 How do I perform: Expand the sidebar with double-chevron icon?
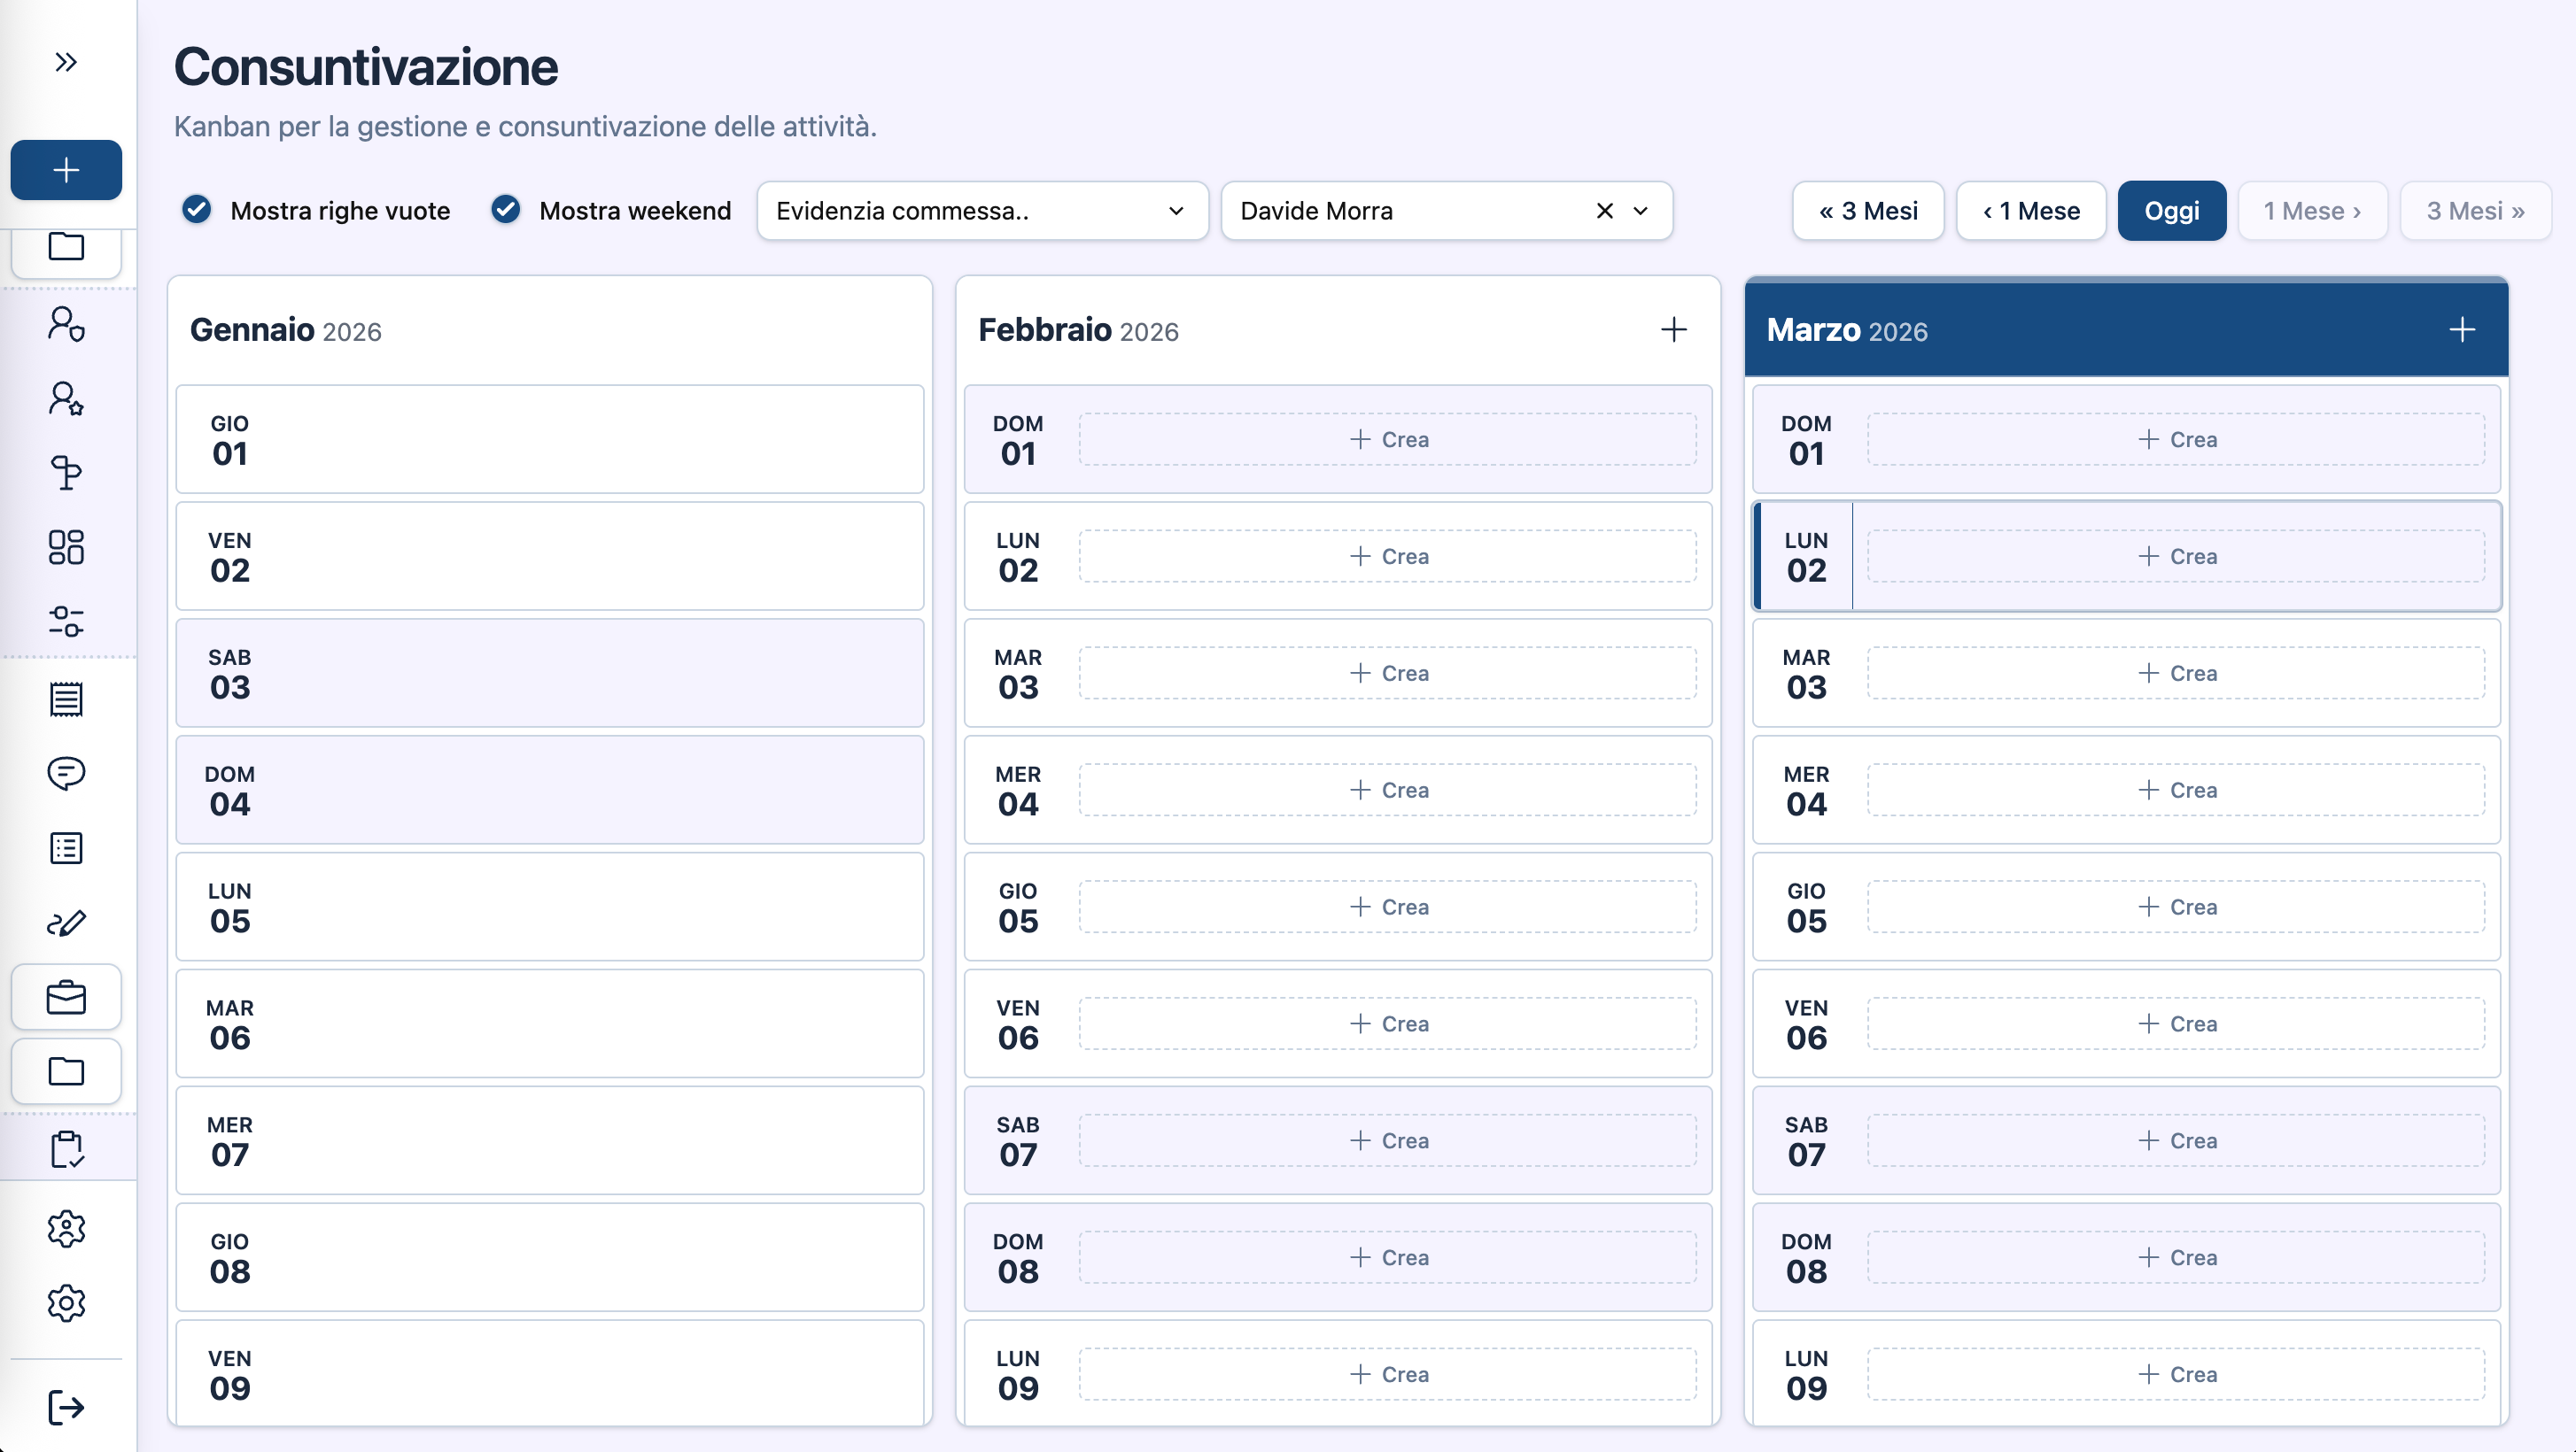coord(66,62)
